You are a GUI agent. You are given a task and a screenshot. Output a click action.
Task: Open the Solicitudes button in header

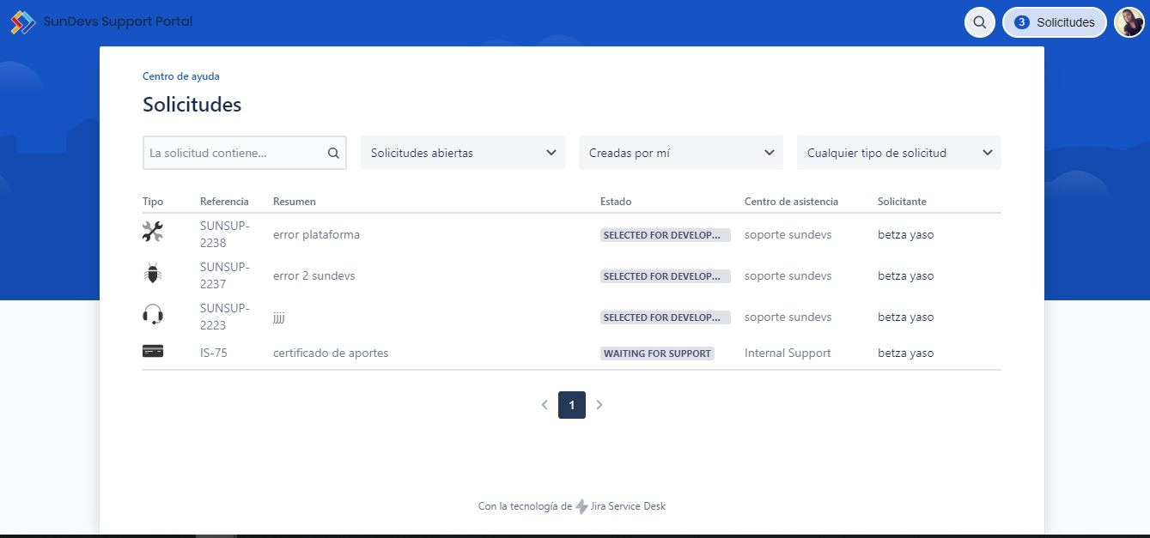tap(1055, 22)
